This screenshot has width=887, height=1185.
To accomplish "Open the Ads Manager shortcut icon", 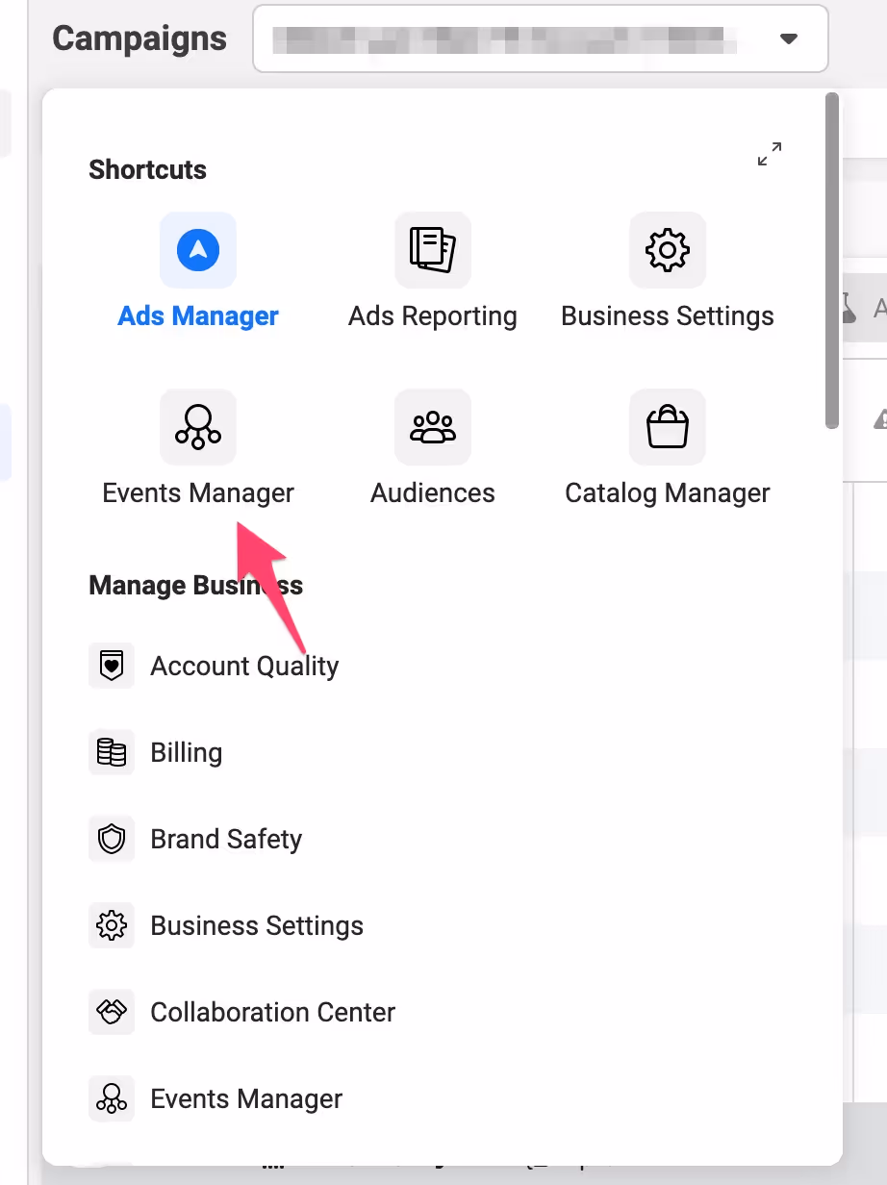I will pyautogui.click(x=198, y=250).
